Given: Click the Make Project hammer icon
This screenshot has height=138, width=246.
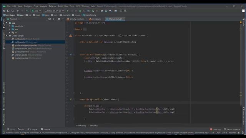Looking at the screenshot, I should tap(27, 11).
